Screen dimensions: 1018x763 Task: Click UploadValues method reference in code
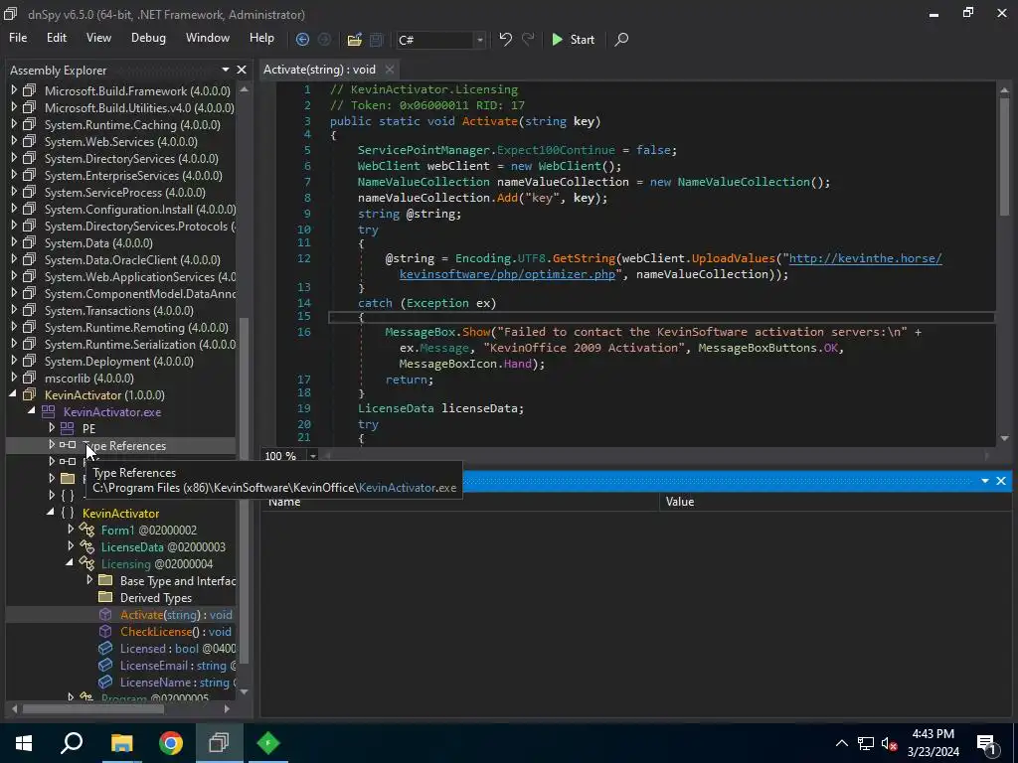734,258
